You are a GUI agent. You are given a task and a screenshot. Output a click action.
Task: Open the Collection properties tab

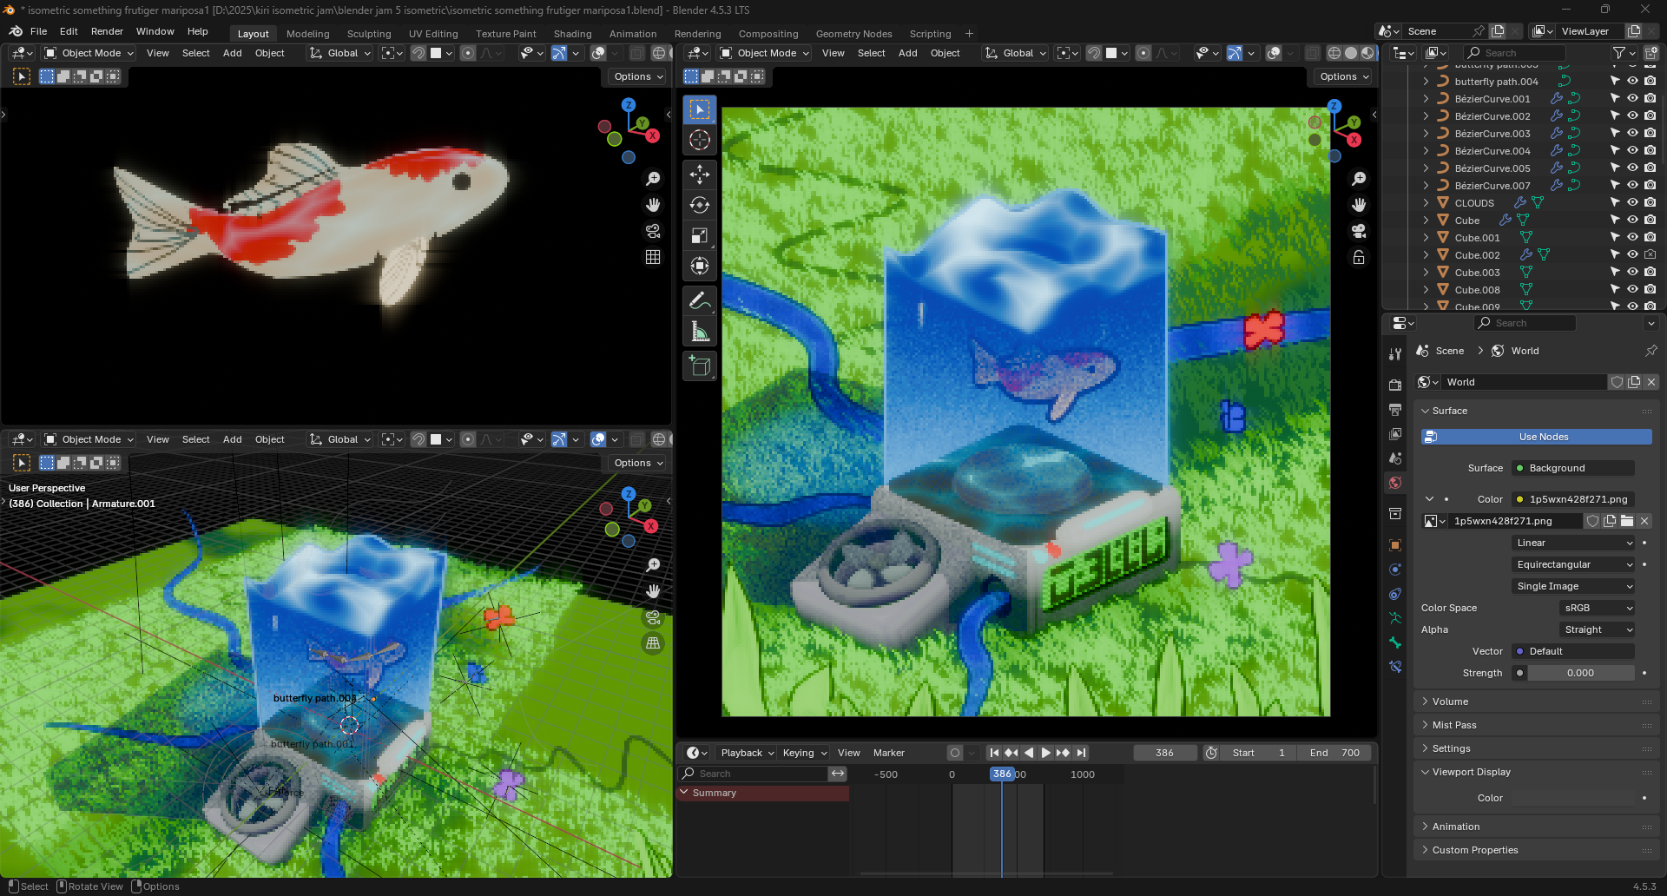pyautogui.click(x=1395, y=513)
